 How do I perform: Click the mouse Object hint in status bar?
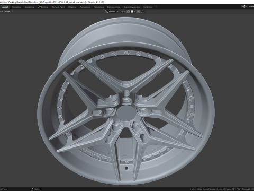tap(35, 189)
